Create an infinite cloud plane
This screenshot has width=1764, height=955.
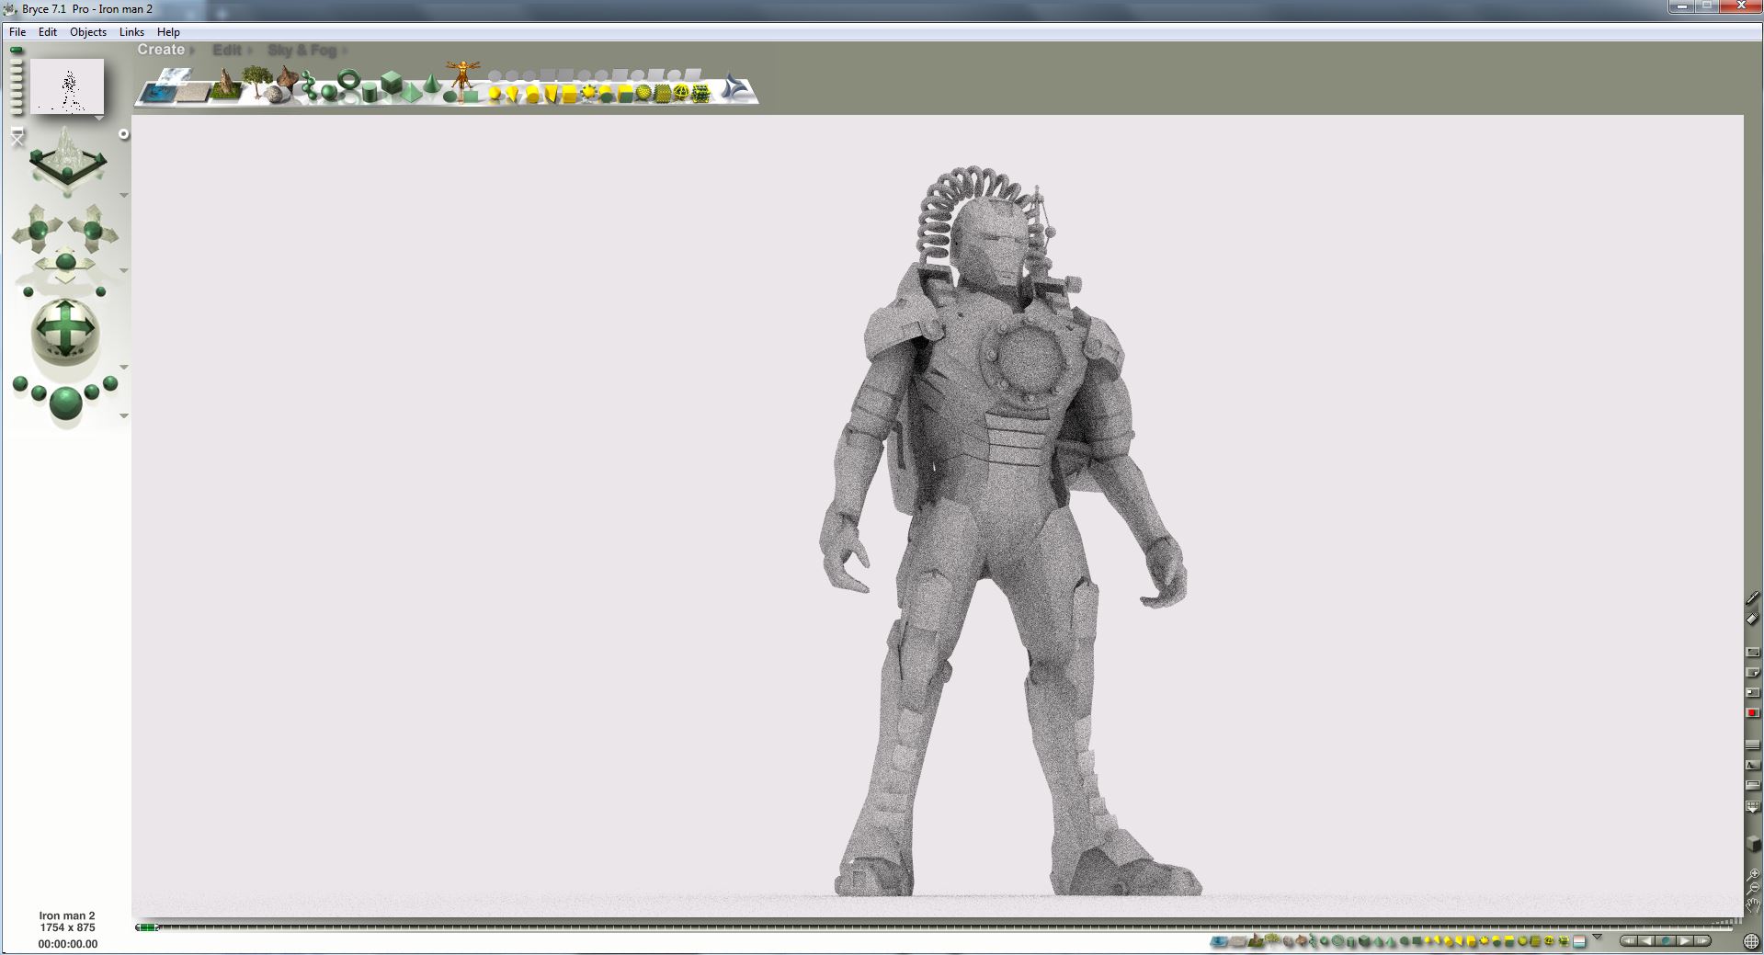pos(176,75)
